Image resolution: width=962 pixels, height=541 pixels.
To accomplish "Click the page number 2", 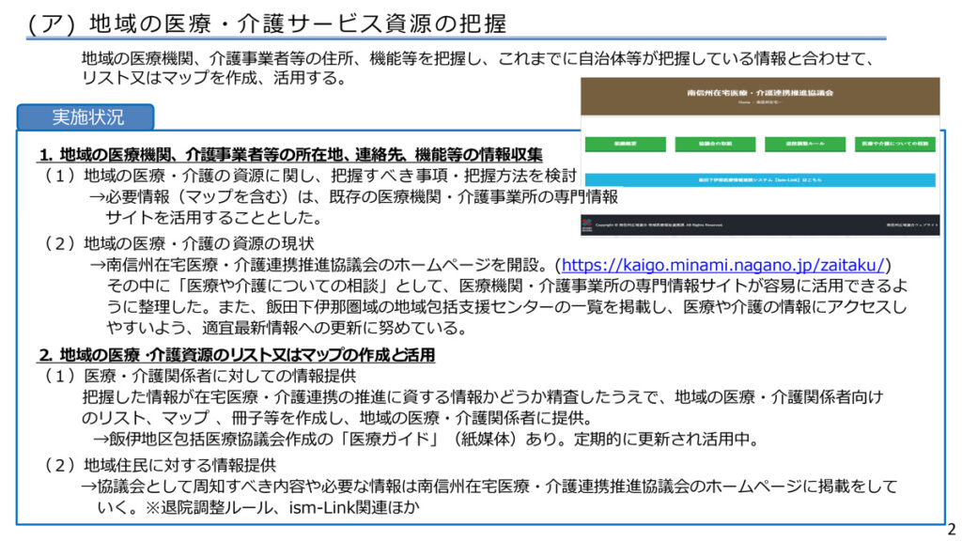I will tap(950, 529).
